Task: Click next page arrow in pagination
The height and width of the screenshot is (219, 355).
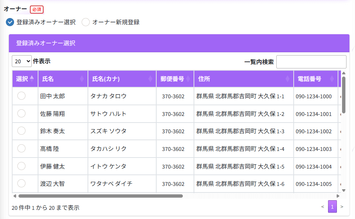Action: point(342,207)
